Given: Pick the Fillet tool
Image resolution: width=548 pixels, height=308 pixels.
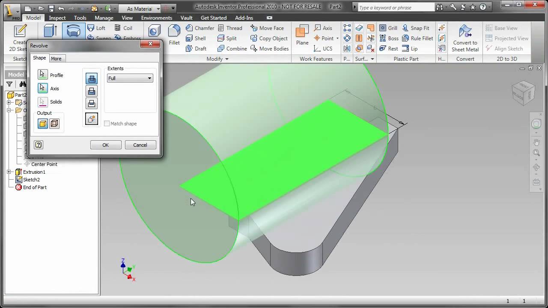Looking at the screenshot, I should click(x=174, y=35).
